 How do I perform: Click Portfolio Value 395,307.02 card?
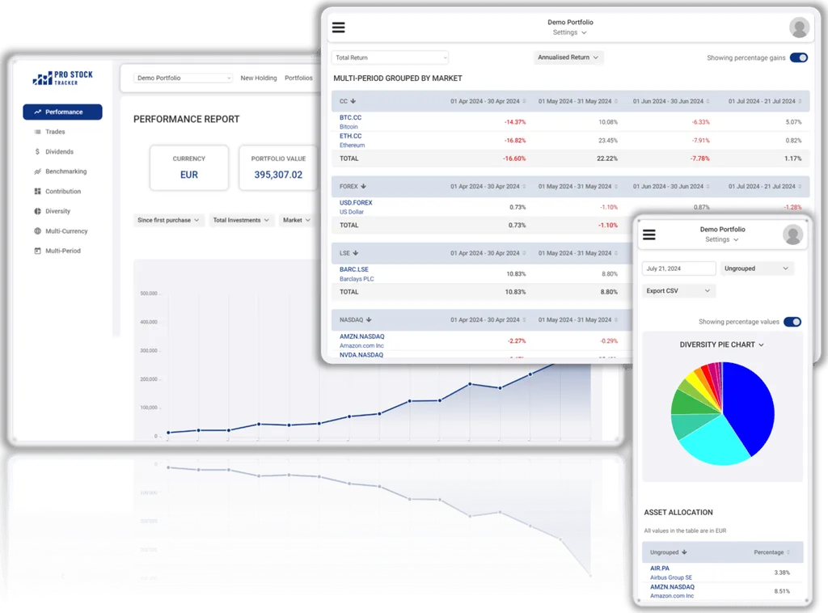tap(278, 167)
